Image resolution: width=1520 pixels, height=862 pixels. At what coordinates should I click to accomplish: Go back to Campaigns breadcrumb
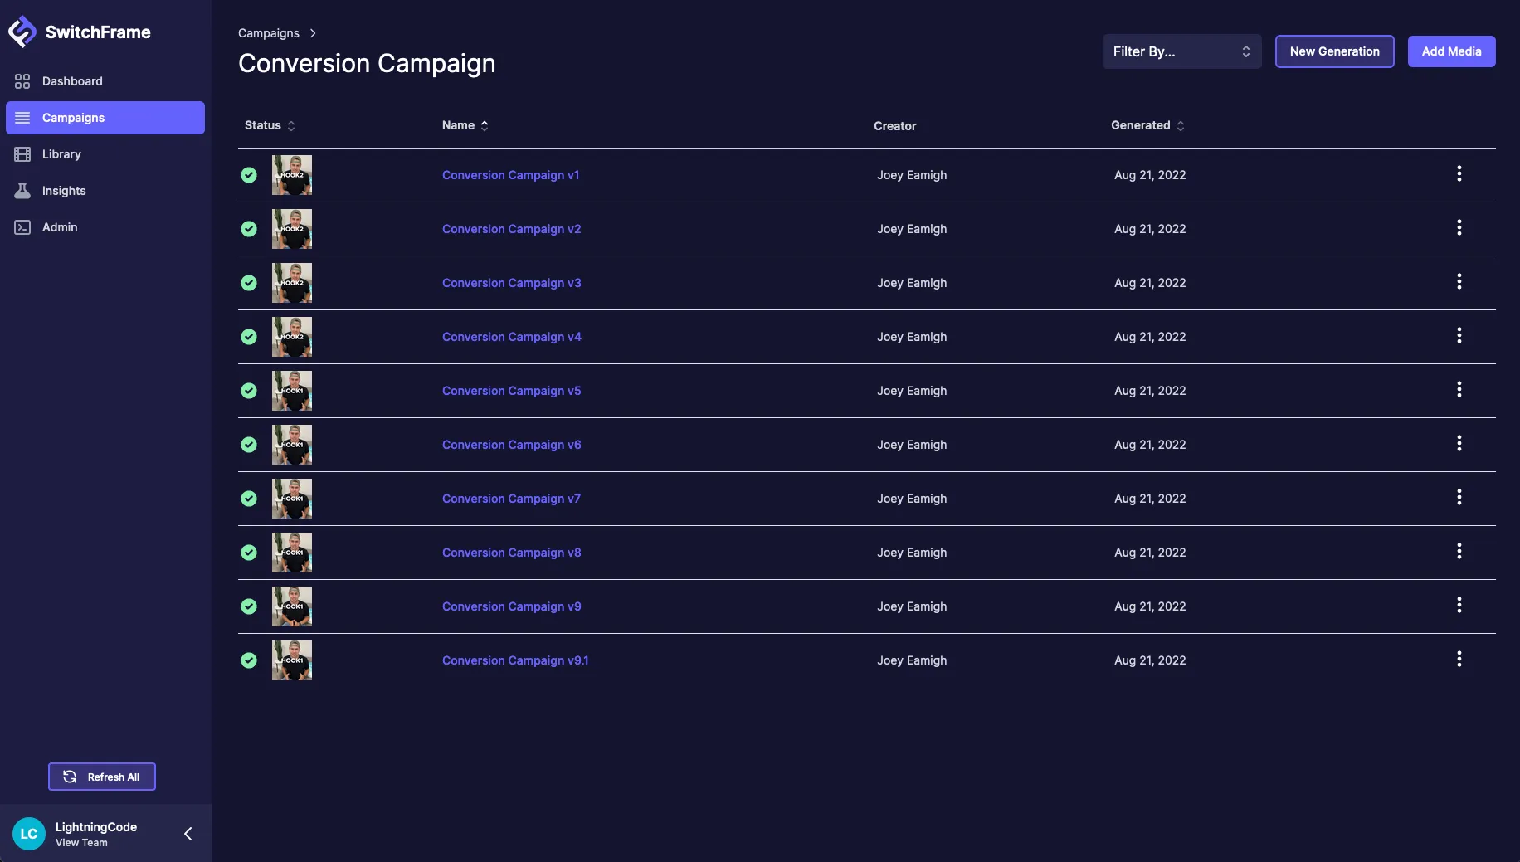(269, 33)
